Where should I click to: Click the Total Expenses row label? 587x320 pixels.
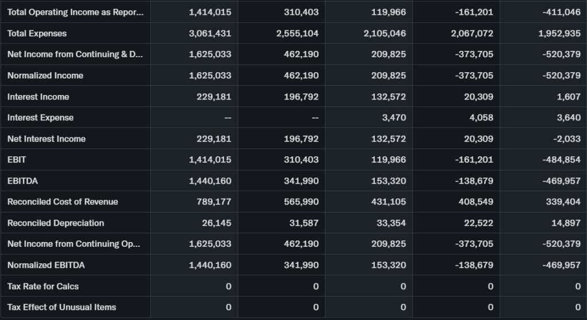tap(37, 33)
